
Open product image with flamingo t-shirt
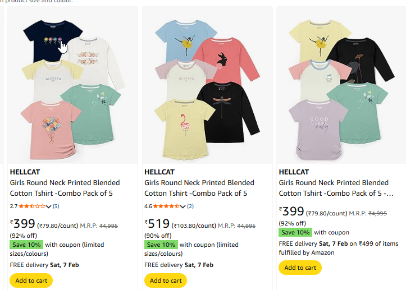(207, 85)
